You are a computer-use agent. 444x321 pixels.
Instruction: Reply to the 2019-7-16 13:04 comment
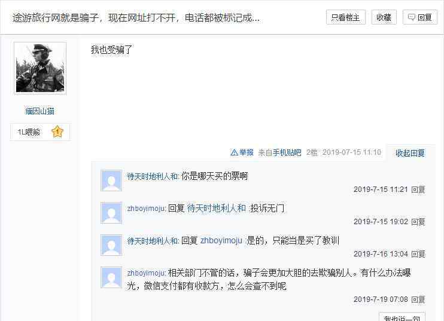[418, 254]
